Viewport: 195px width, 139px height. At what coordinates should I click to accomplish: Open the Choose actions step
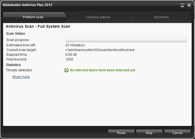coord(98,17)
